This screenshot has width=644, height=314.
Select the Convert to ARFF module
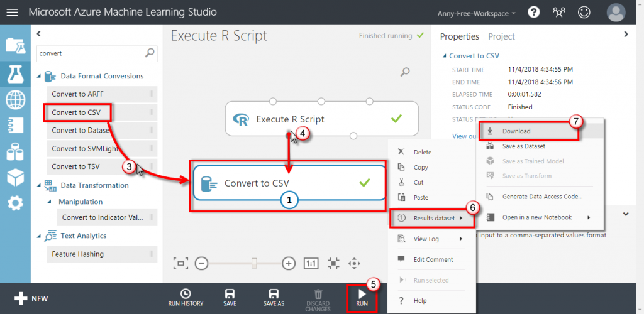click(102, 94)
